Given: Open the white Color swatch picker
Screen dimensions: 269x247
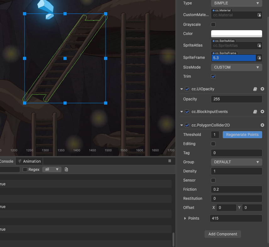Looking at the screenshot, I should [236, 33].
